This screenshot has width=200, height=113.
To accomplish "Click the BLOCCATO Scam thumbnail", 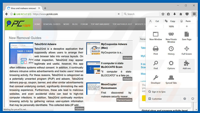I will pyautogui.click(x=93, y=68).
